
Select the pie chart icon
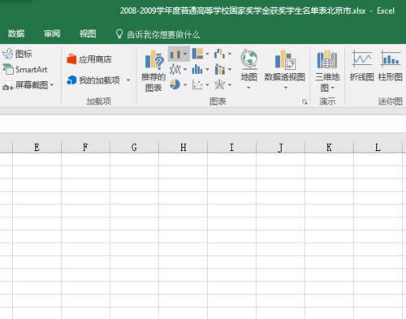(x=175, y=84)
